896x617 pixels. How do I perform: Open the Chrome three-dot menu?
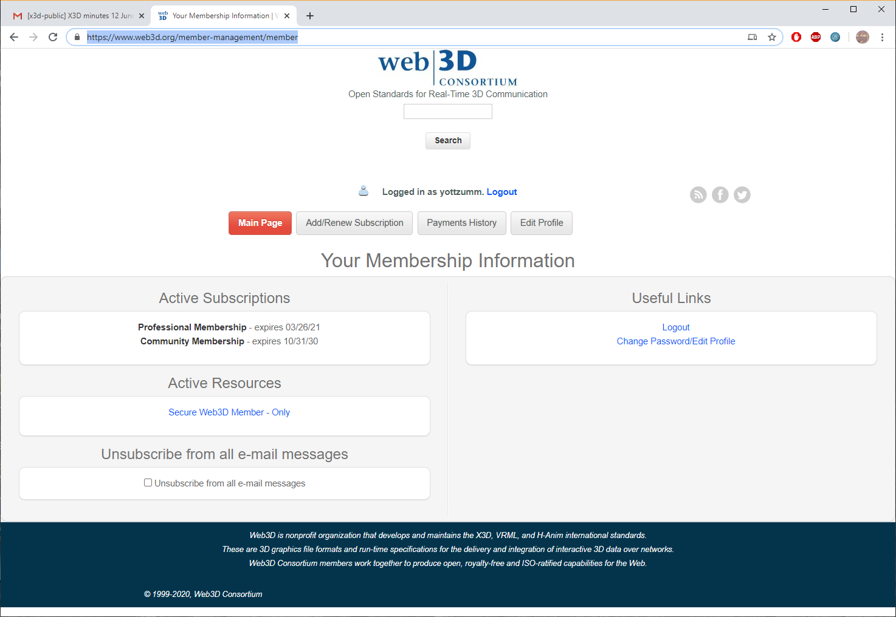pos(882,37)
